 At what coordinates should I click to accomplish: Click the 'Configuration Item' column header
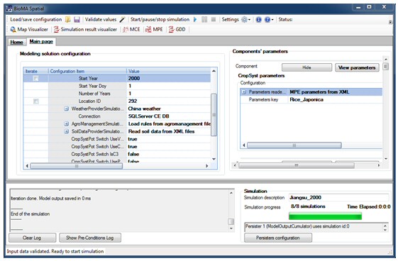pyautogui.click(x=87, y=71)
